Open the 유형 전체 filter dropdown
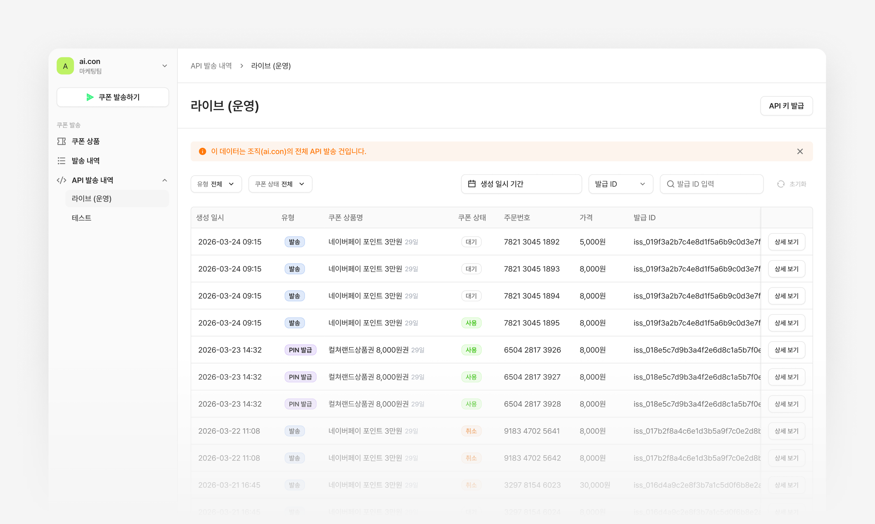The height and width of the screenshot is (524, 875). 216,184
